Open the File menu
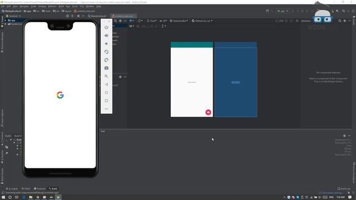 pyautogui.click(x=3, y=6)
